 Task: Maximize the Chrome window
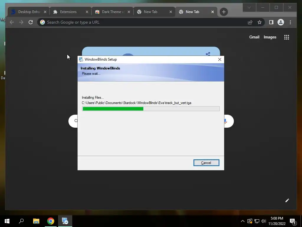tap(276, 7)
